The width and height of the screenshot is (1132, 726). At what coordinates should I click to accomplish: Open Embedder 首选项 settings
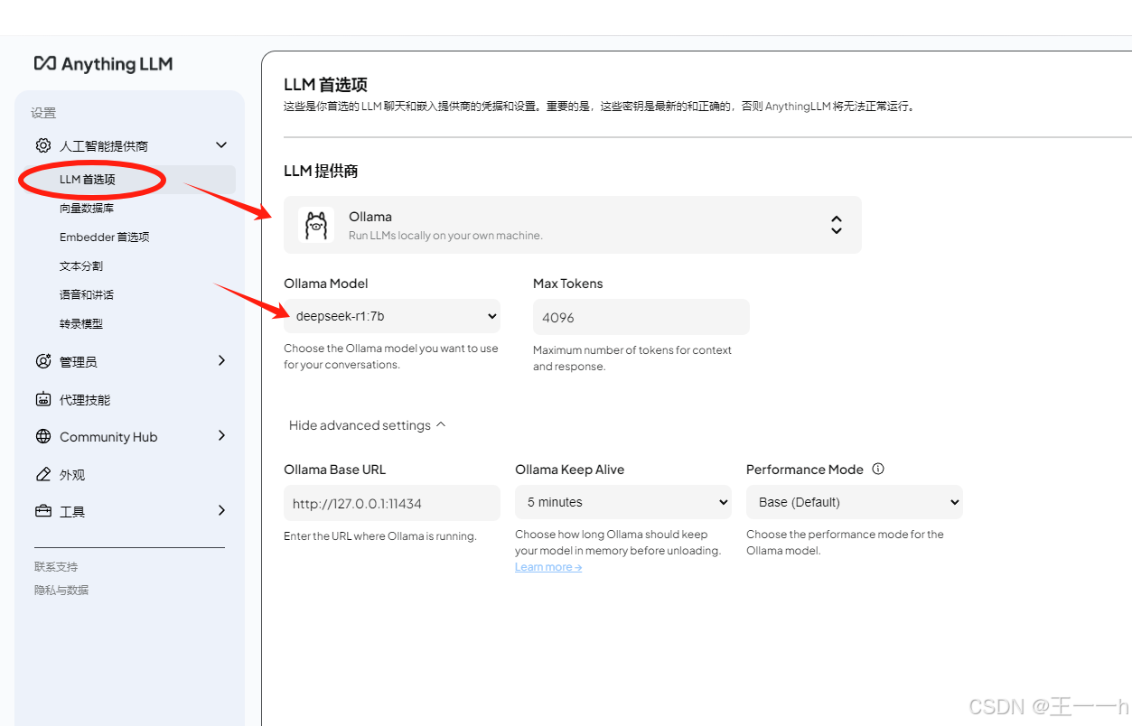(x=104, y=237)
